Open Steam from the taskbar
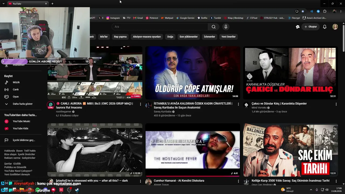This screenshot has width=345, height=194. [77, 190]
